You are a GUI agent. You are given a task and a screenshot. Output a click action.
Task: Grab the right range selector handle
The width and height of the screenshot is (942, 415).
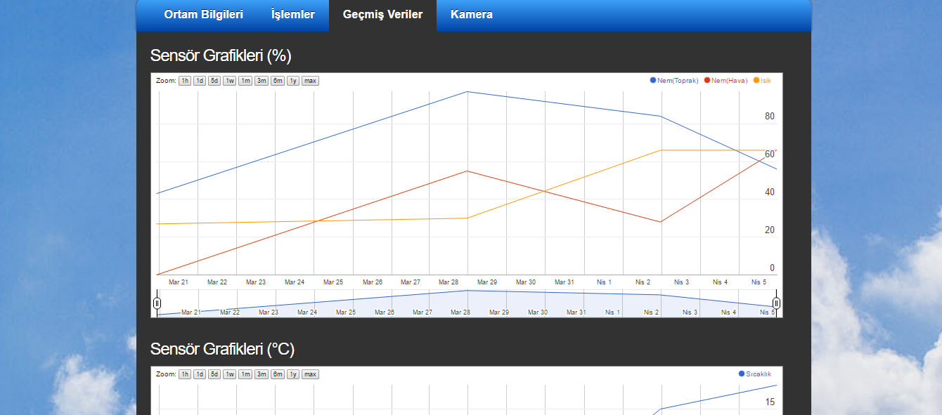(x=777, y=303)
